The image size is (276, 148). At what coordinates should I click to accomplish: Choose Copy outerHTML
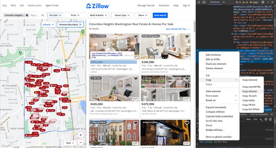[x=251, y=87]
